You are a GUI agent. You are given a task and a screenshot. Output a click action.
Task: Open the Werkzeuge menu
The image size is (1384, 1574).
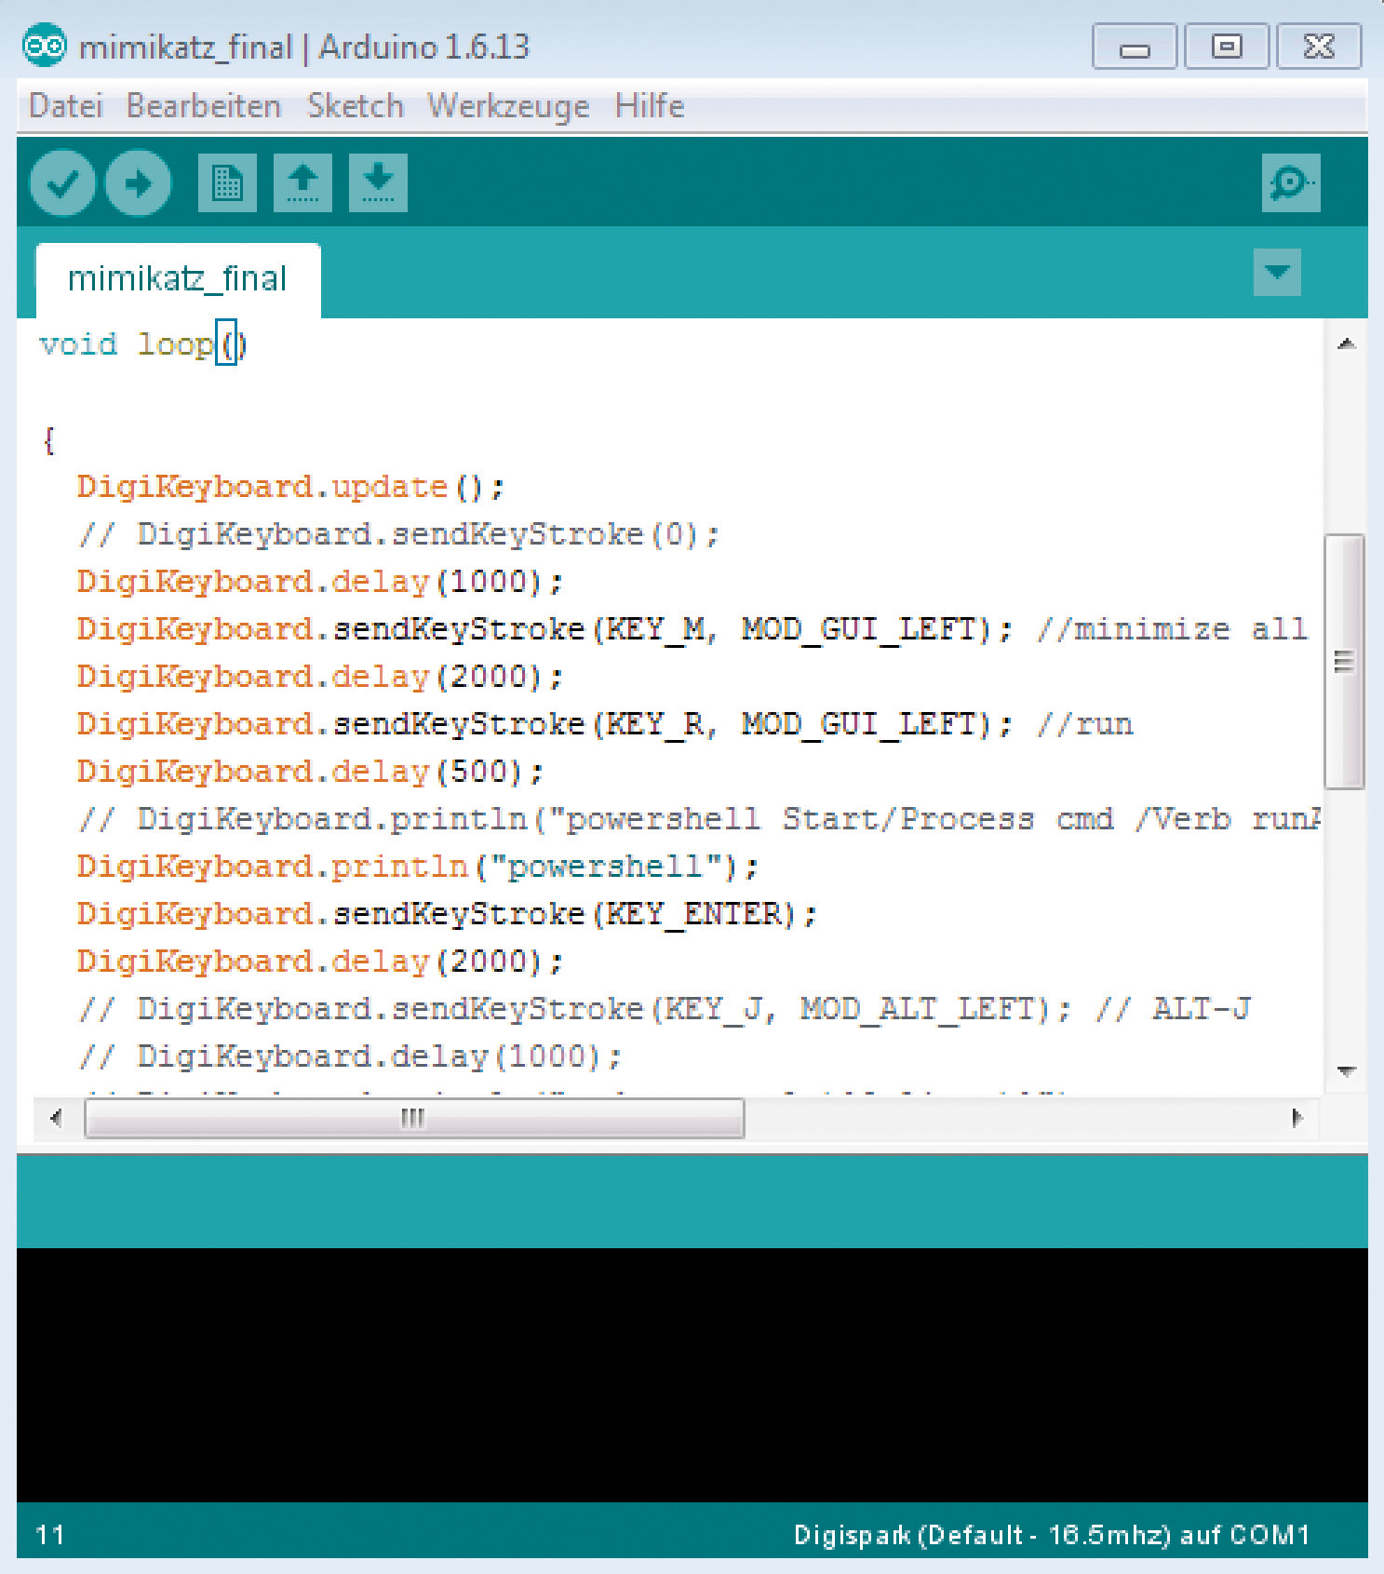(x=508, y=106)
